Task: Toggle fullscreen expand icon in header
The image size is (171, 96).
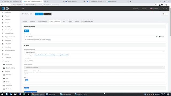Action: 163,9
